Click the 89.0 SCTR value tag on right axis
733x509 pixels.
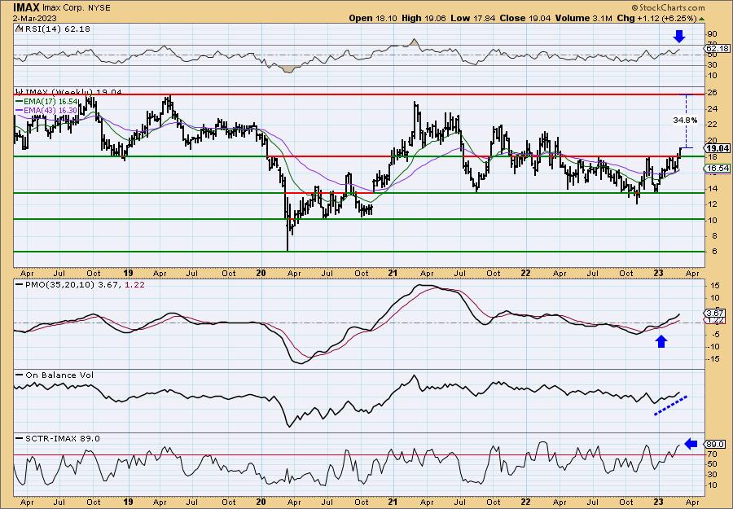coord(716,444)
